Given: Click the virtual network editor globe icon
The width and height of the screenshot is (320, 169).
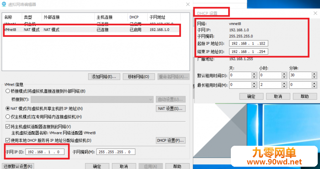Looking at the screenshot, I should 4,4.
